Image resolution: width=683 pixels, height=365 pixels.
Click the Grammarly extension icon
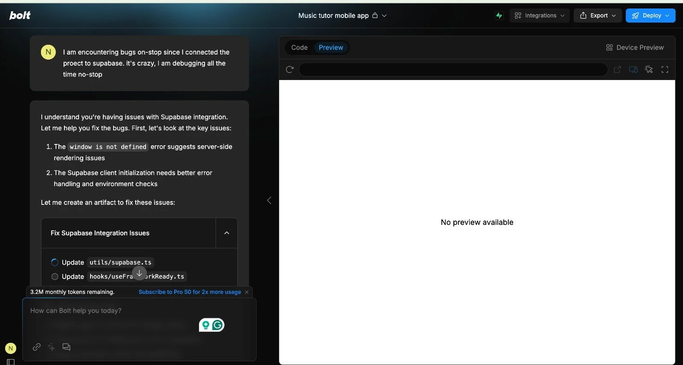tap(218, 325)
